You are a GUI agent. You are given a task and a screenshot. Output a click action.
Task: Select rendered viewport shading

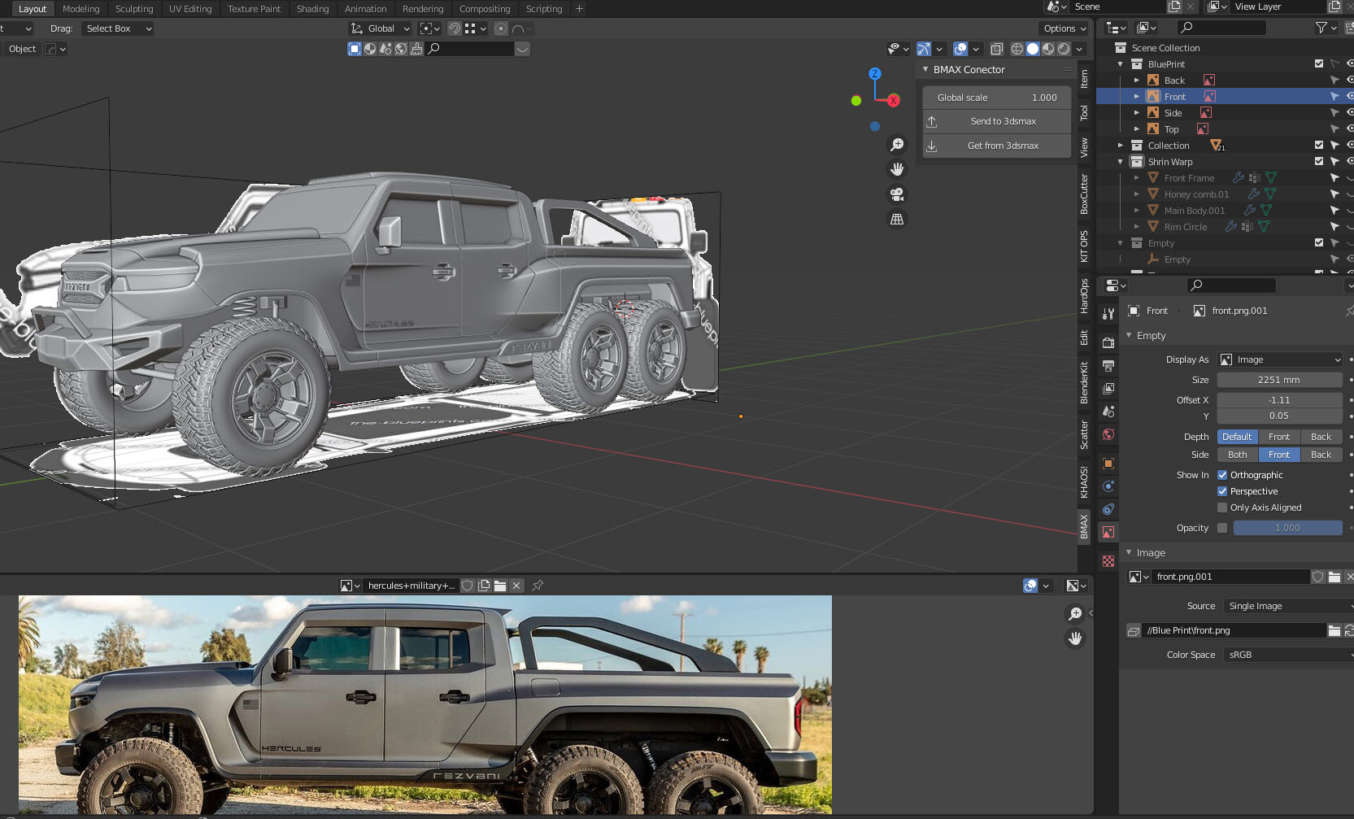[x=1064, y=49]
